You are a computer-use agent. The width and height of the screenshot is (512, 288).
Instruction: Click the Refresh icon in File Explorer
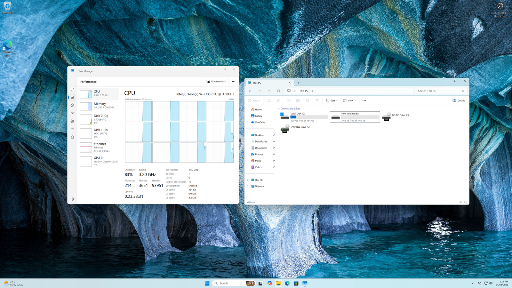279,91
